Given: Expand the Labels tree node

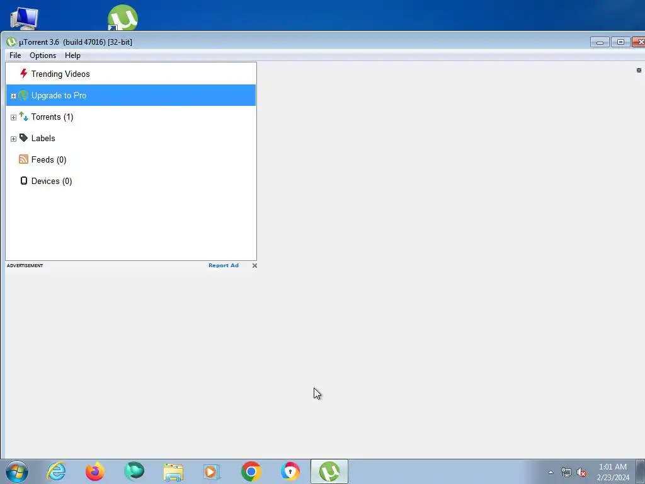Looking at the screenshot, I should (13, 139).
